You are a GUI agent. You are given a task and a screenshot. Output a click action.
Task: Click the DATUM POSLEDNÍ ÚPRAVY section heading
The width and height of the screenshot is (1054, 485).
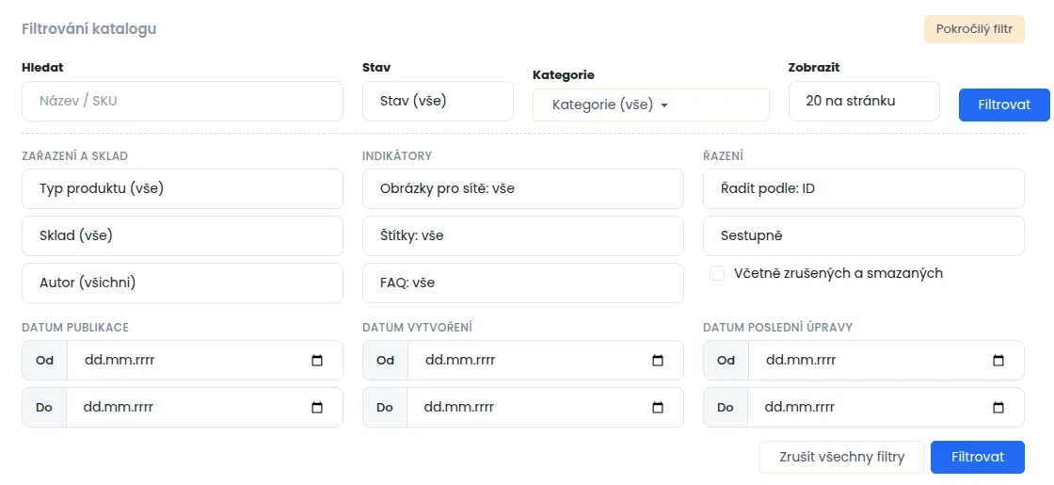(x=777, y=328)
